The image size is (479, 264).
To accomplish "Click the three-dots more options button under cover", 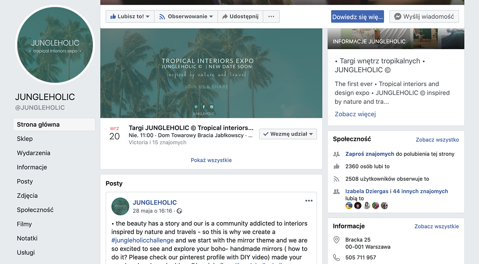I will 271,16.
